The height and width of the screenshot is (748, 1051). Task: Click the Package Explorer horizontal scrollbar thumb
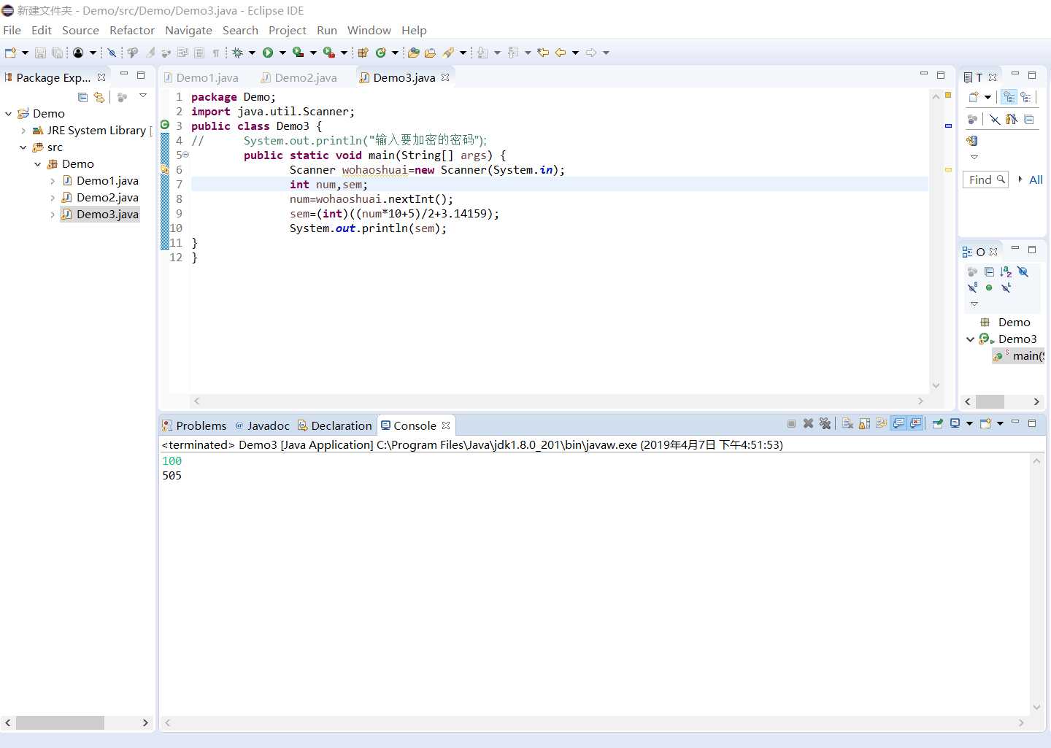pyautogui.click(x=60, y=722)
